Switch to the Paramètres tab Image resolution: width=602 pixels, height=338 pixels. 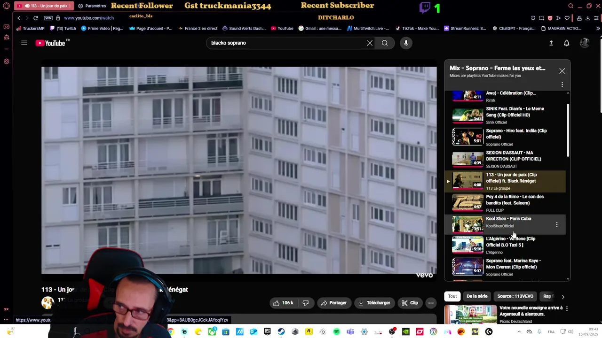click(92, 6)
